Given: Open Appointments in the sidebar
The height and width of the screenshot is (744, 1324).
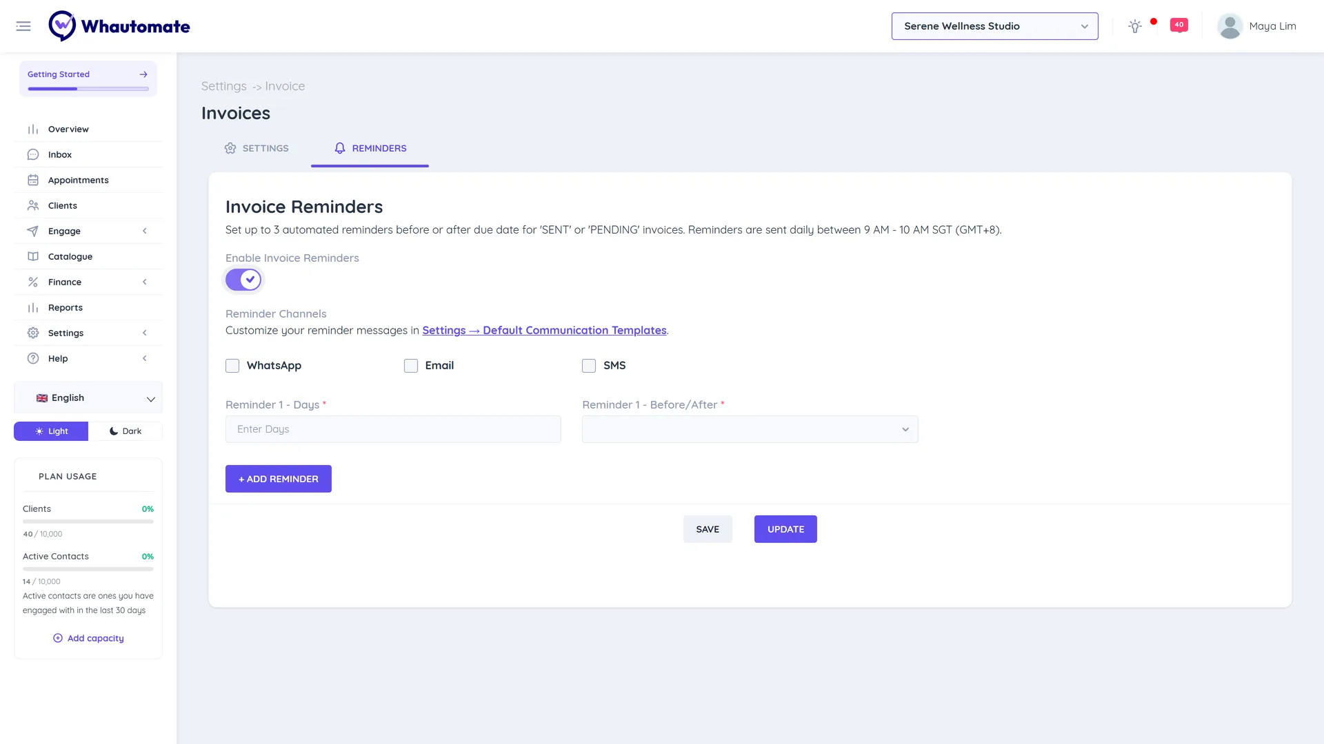Looking at the screenshot, I should 88,180.
